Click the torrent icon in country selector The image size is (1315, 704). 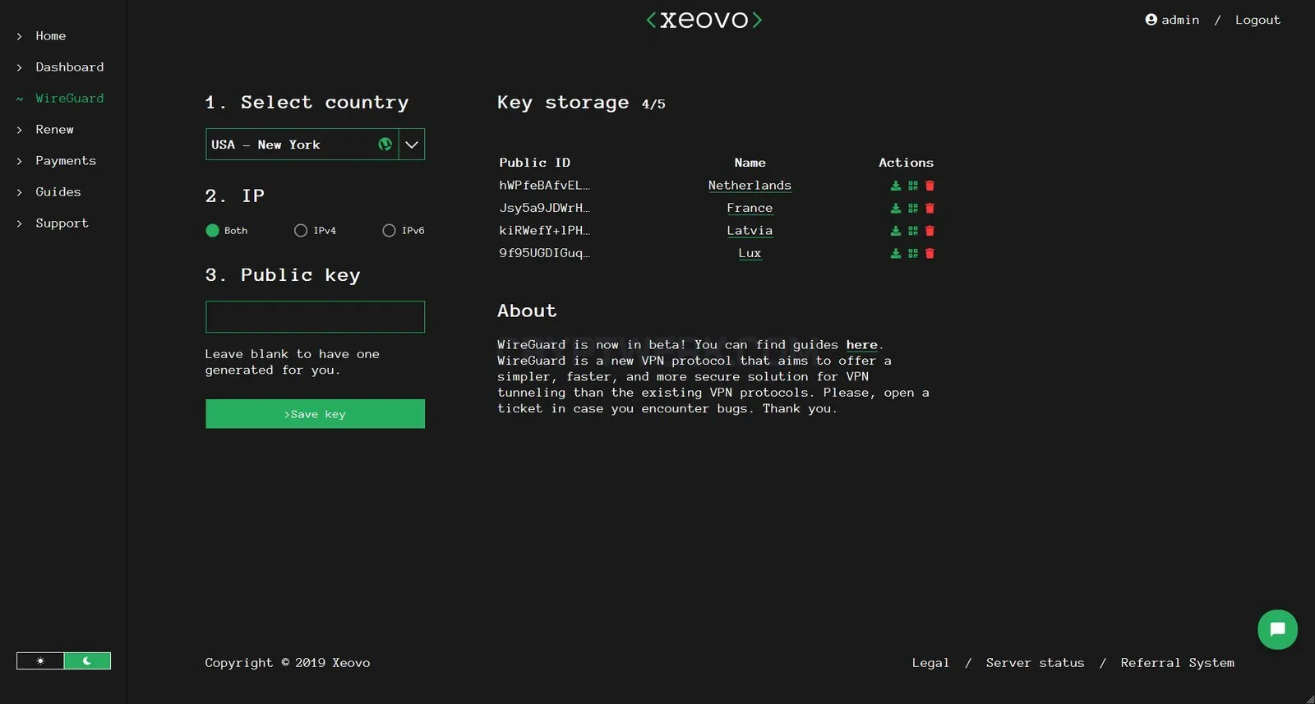pyautogui.click(x=385, y=145)
